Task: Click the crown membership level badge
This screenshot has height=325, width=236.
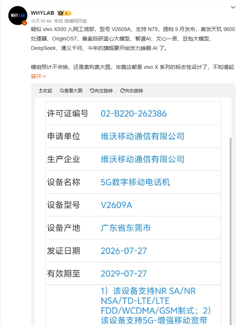Action: (64, 13)
